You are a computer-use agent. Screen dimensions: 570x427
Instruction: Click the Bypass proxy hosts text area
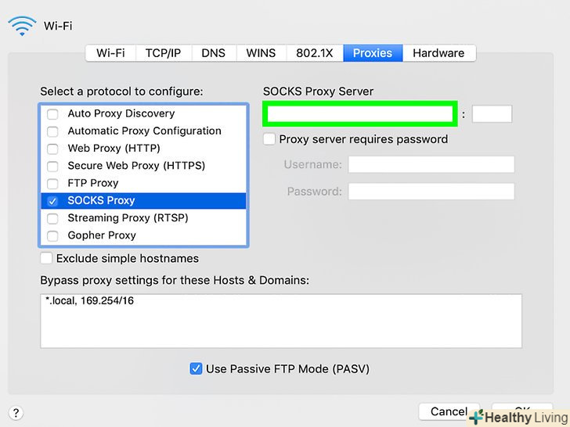[x=280, y=321]
